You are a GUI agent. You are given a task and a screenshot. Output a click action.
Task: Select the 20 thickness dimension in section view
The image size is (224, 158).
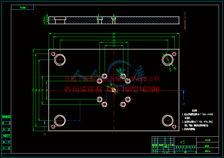click(x=44, y=20)
